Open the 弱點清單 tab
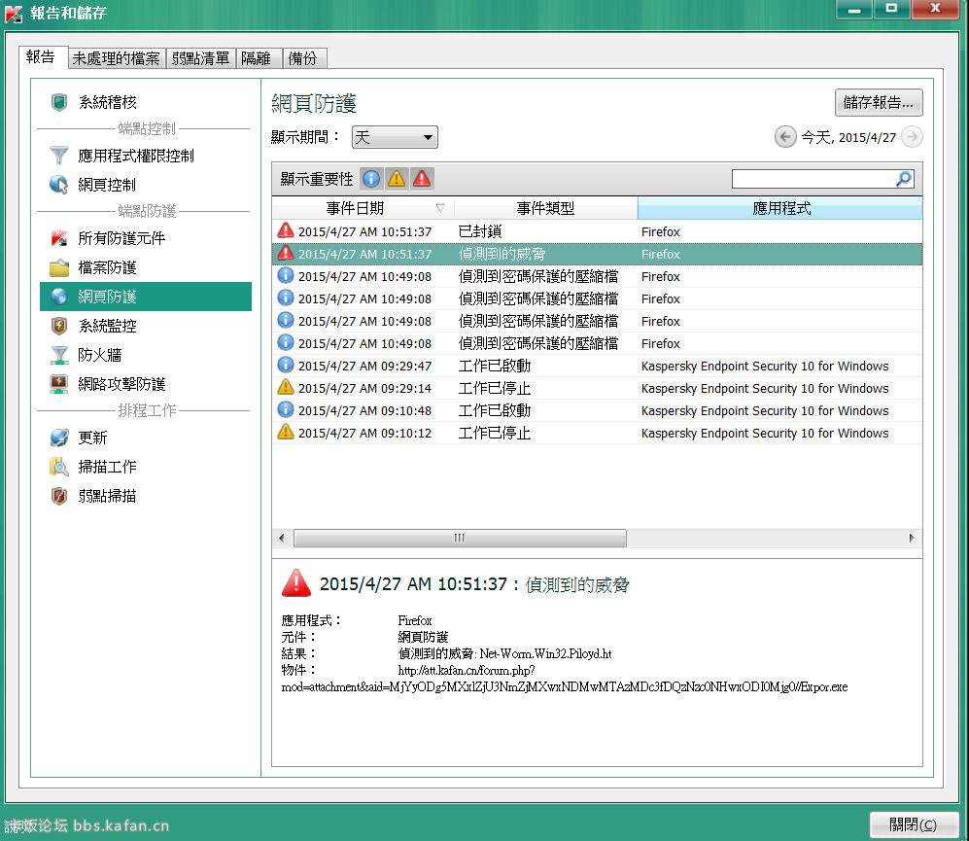The width and height of the screenshot is (969, 841). (201, 58)
